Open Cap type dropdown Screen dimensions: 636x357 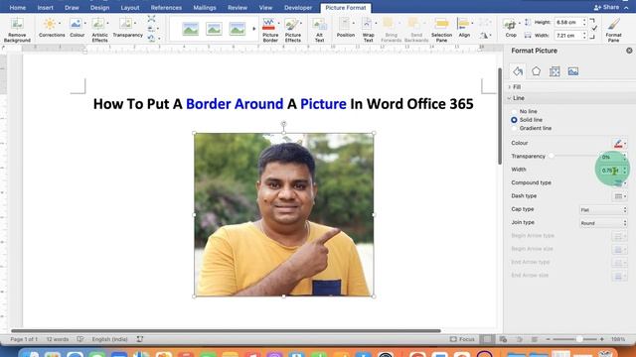pyautogui.click(x=603, y=209)
